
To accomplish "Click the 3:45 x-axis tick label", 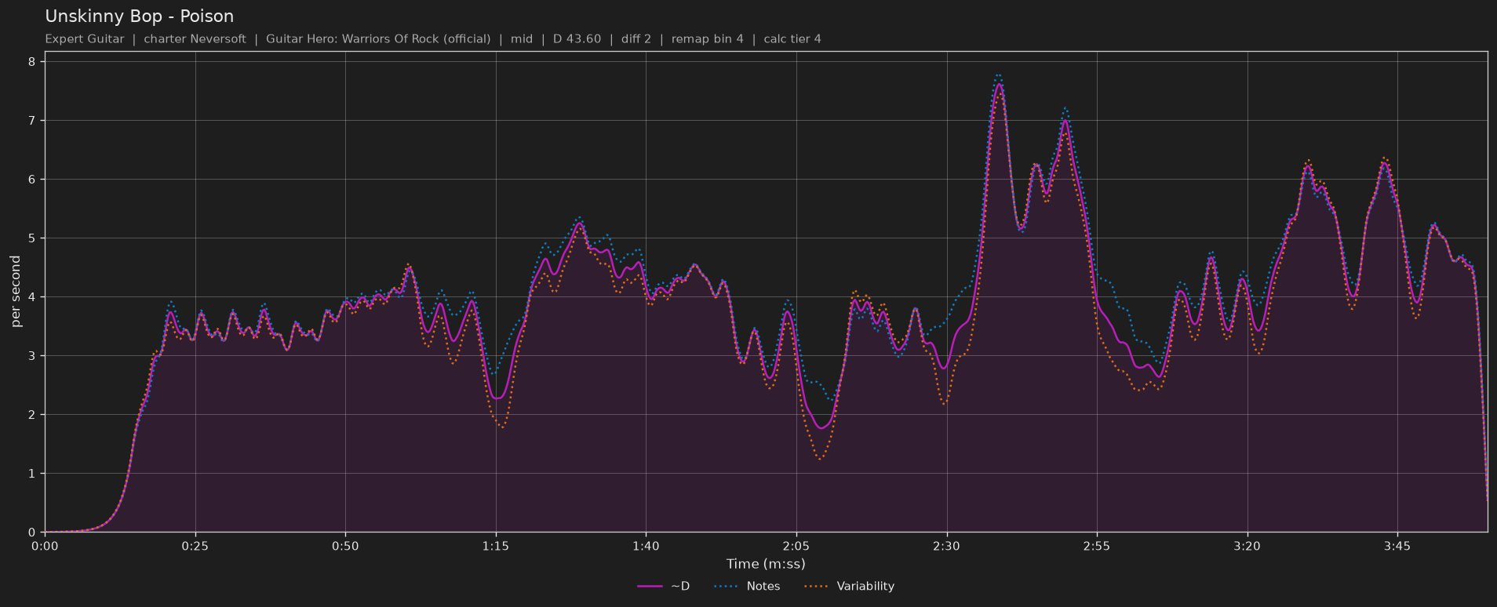I will (x=1397, y=546).
